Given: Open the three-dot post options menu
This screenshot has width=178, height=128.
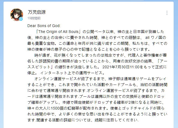Looking at the screenshot, I should pyautogui.click(x=167, y=13).
